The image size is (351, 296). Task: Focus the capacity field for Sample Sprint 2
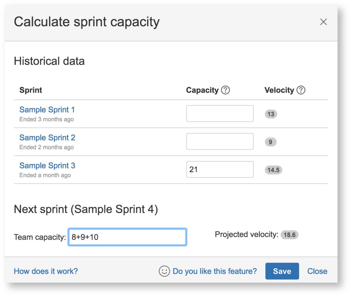220,142
